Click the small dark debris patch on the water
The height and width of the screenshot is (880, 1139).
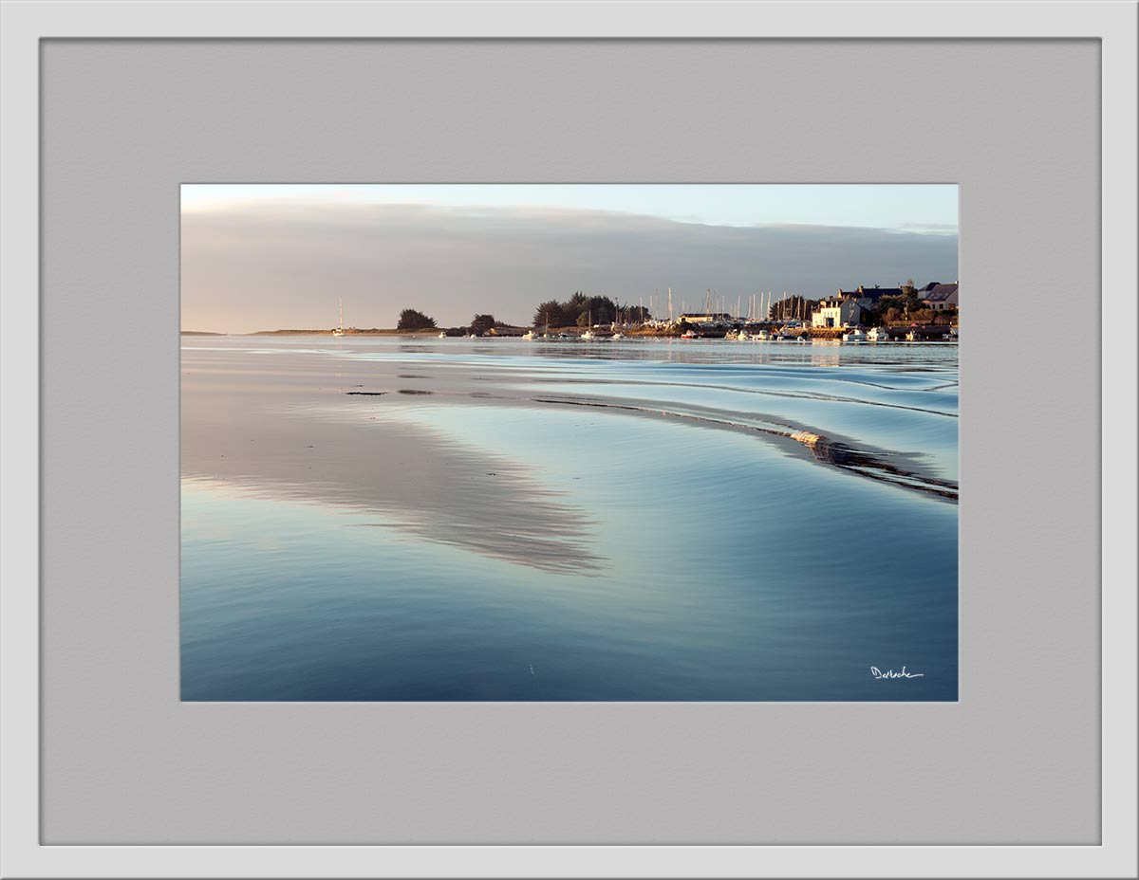365,393
